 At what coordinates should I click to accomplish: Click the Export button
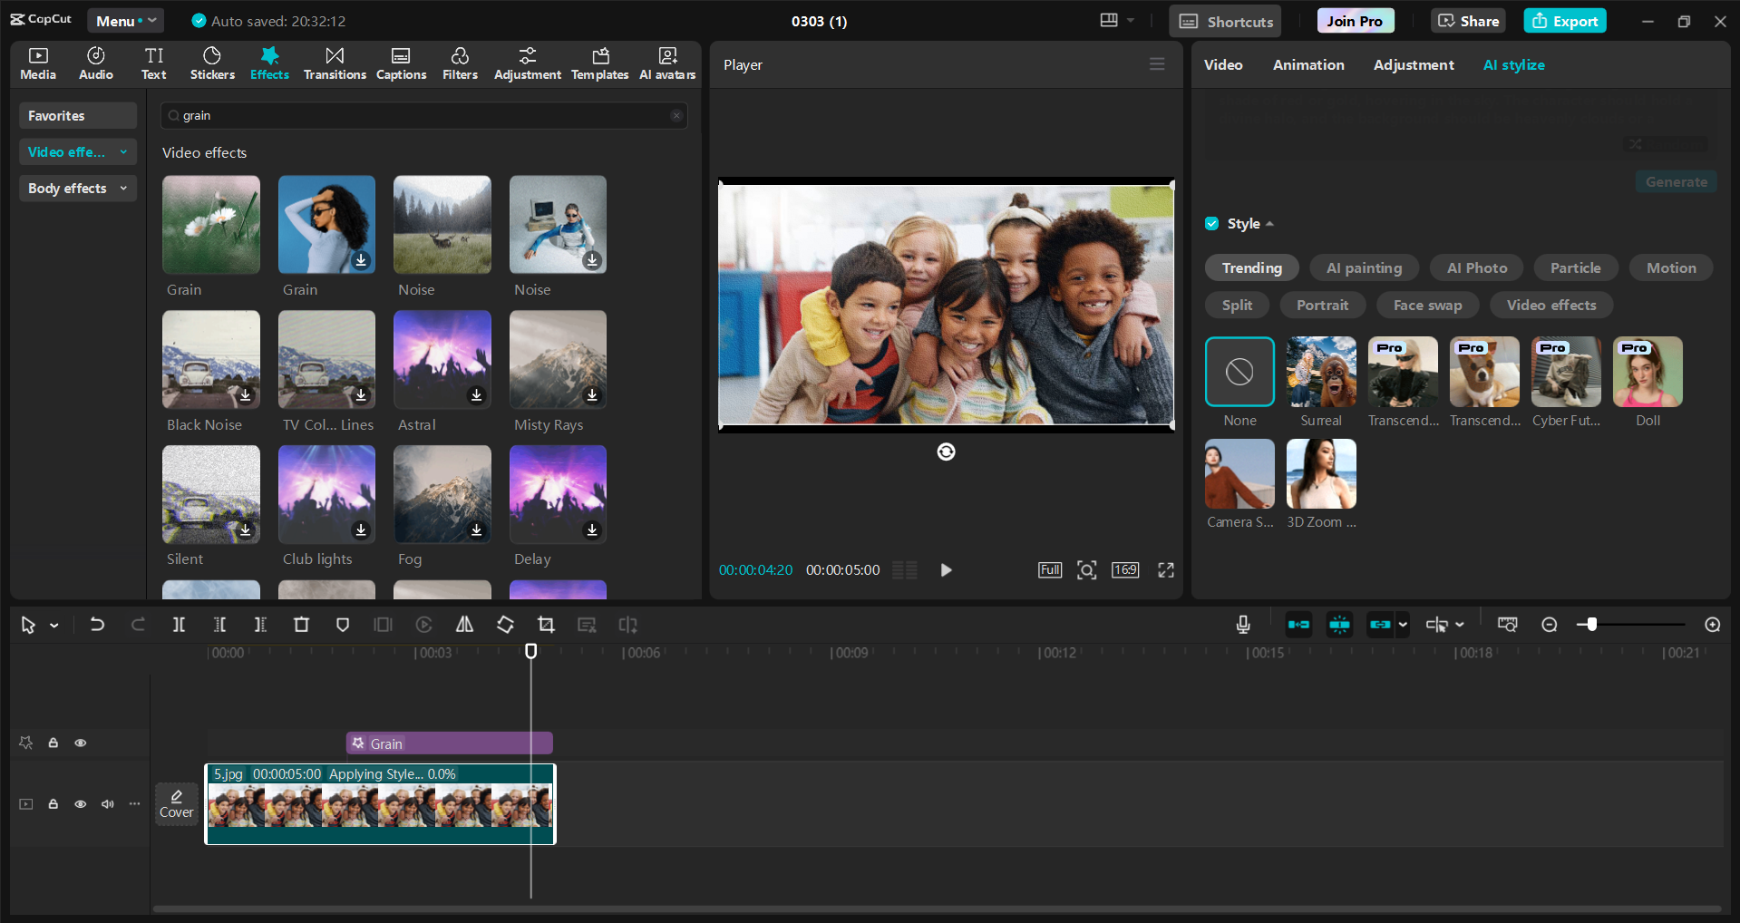tap(1564, 21)
